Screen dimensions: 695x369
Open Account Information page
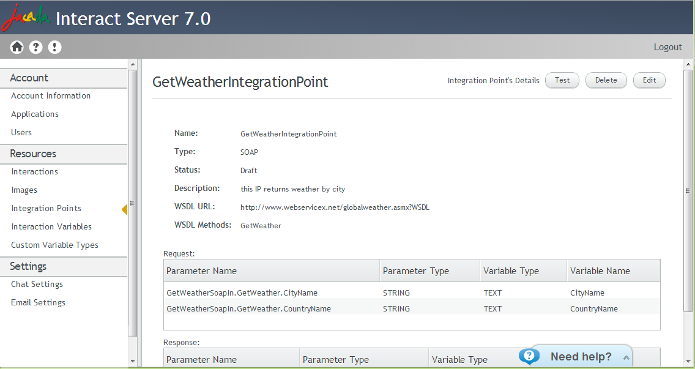coord(51,96)
